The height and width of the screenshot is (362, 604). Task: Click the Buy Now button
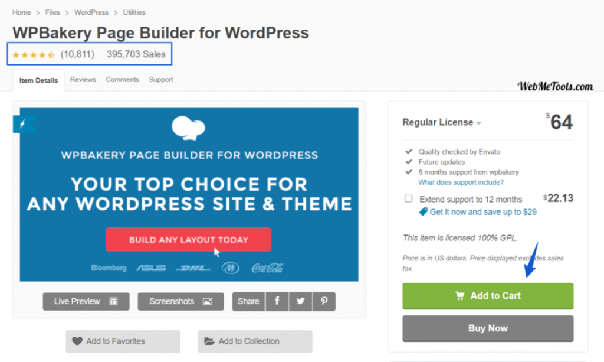coord(488,328)
